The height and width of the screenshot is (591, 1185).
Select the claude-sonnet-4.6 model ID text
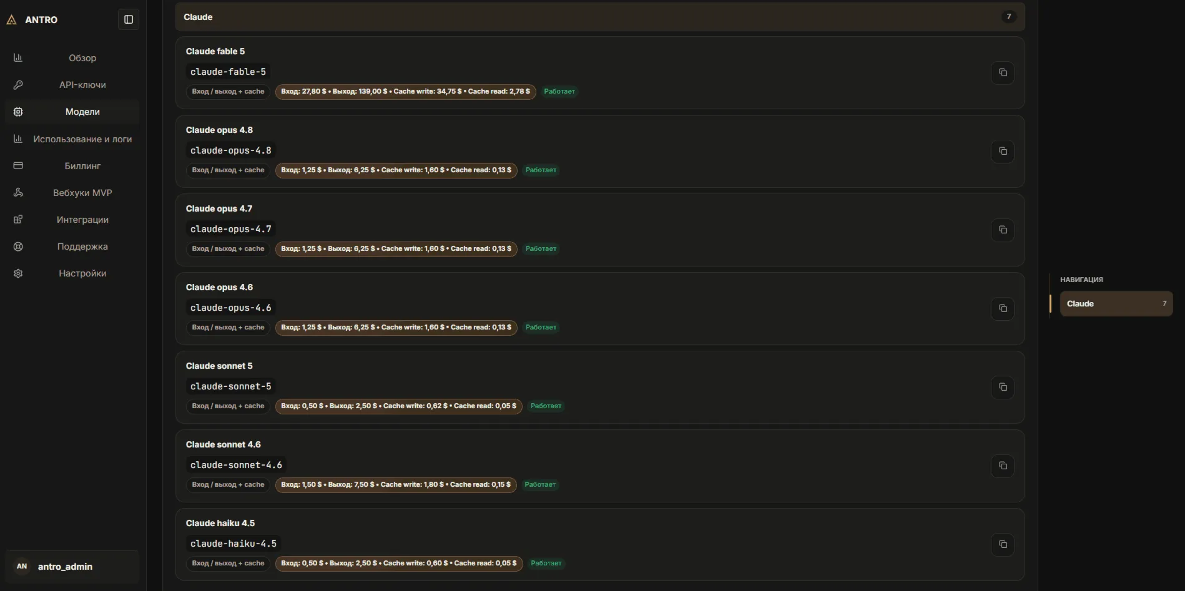click(x=236, y=465)
